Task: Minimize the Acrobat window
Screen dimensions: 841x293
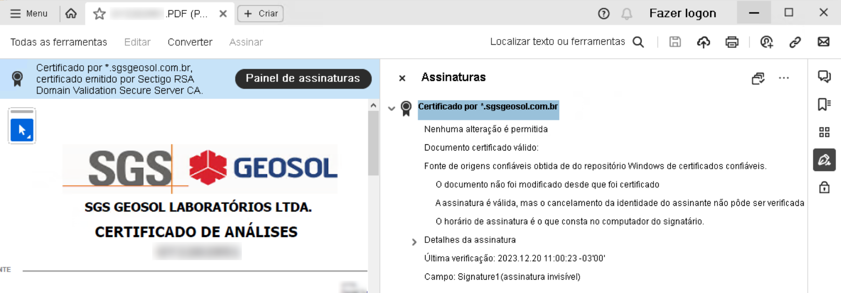Action: 754,13
